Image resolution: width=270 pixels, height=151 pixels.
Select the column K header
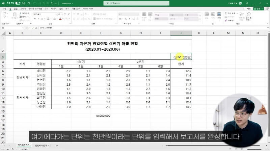click(199, 33)
